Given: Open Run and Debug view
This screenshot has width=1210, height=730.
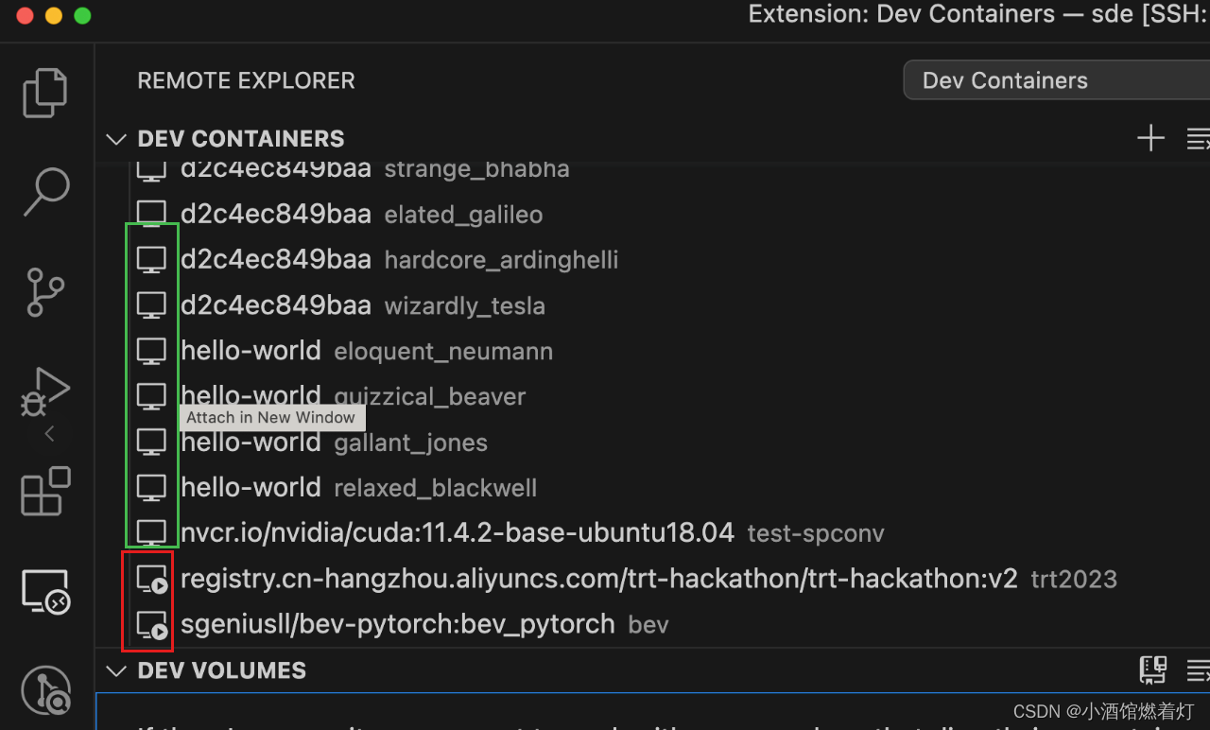Looking at the screenshot, I should 45,391.
